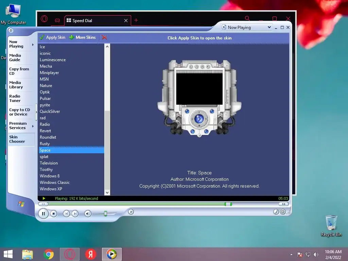
Task: Expand the Now Playing sidebar arrow
Action: [33, 45]
